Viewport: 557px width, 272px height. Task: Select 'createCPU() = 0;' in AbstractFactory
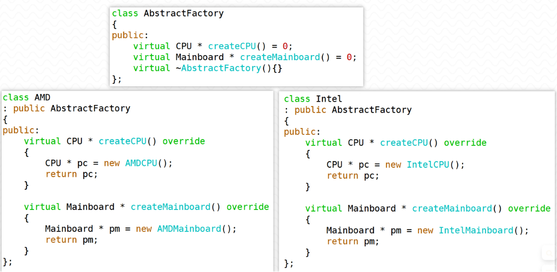[x=250, y=46]
